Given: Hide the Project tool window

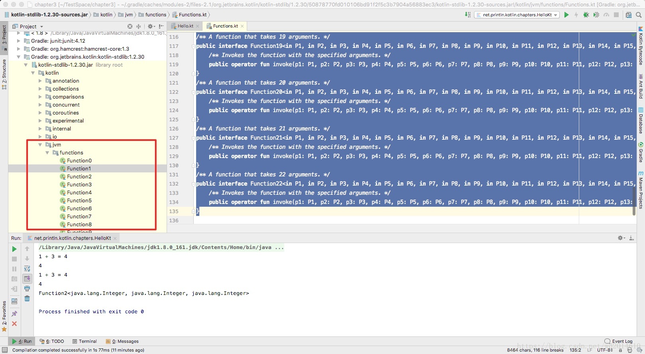Looking at the screenshot, I should tap(161, 26).
